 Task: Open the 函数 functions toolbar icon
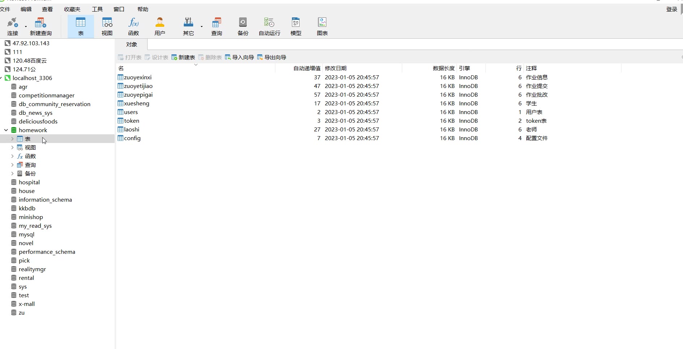[133, 26]
